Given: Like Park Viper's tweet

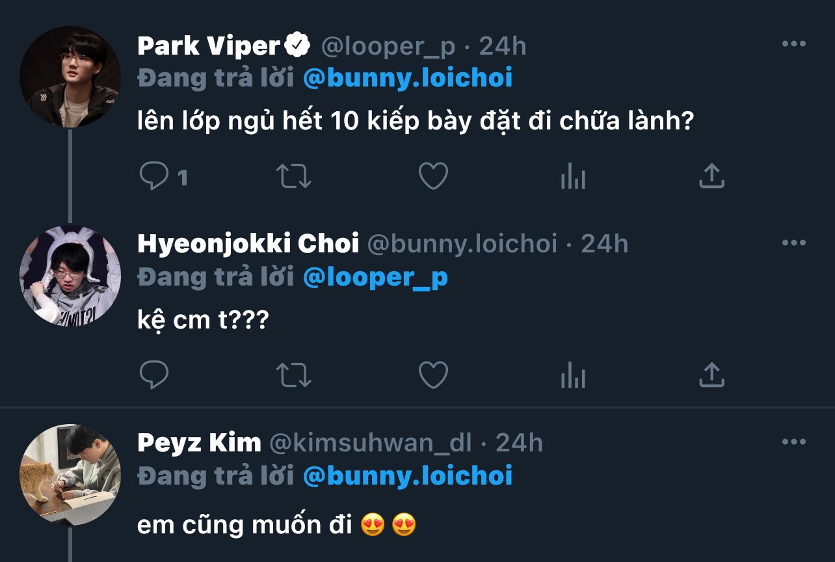Looking at the screenshot, I should (433, 176).
